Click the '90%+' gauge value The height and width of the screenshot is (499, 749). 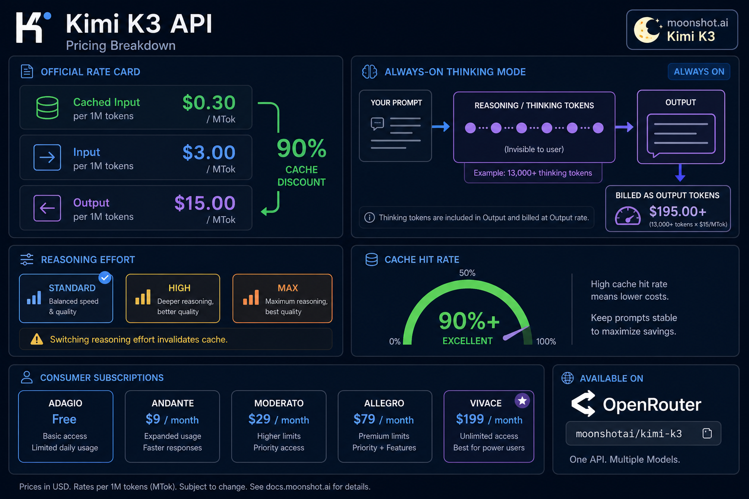469,321
